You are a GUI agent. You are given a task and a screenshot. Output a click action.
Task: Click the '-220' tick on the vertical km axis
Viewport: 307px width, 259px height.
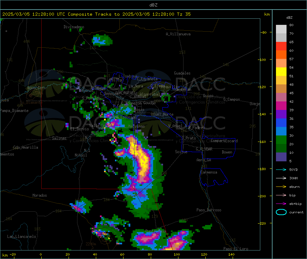click(262, 224)
